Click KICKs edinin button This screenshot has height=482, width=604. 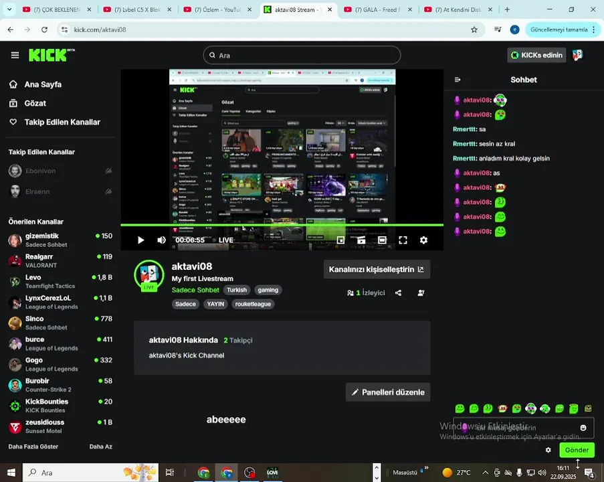(x=536, y=55)
